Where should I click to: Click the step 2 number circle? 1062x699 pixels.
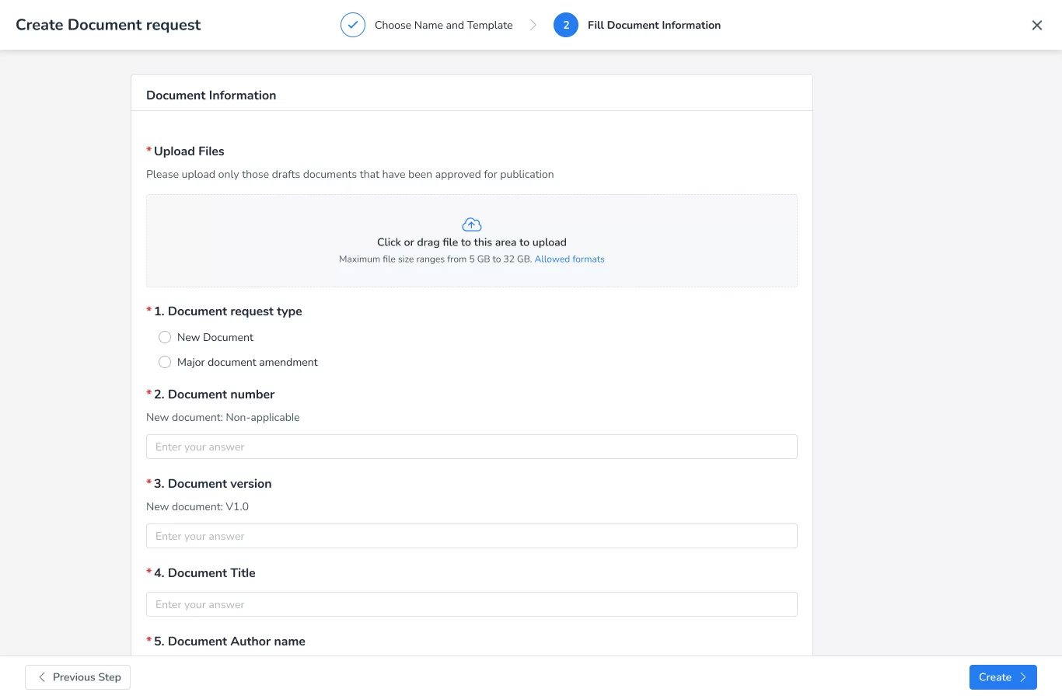click(x=566, y=25)
